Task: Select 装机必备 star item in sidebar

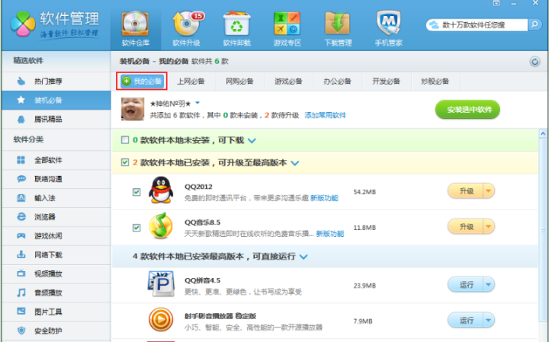Action: click(56, 101)
